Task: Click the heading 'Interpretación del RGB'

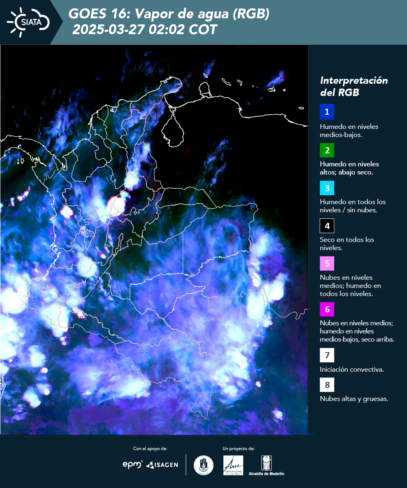Action: click(x=354, y=86)
